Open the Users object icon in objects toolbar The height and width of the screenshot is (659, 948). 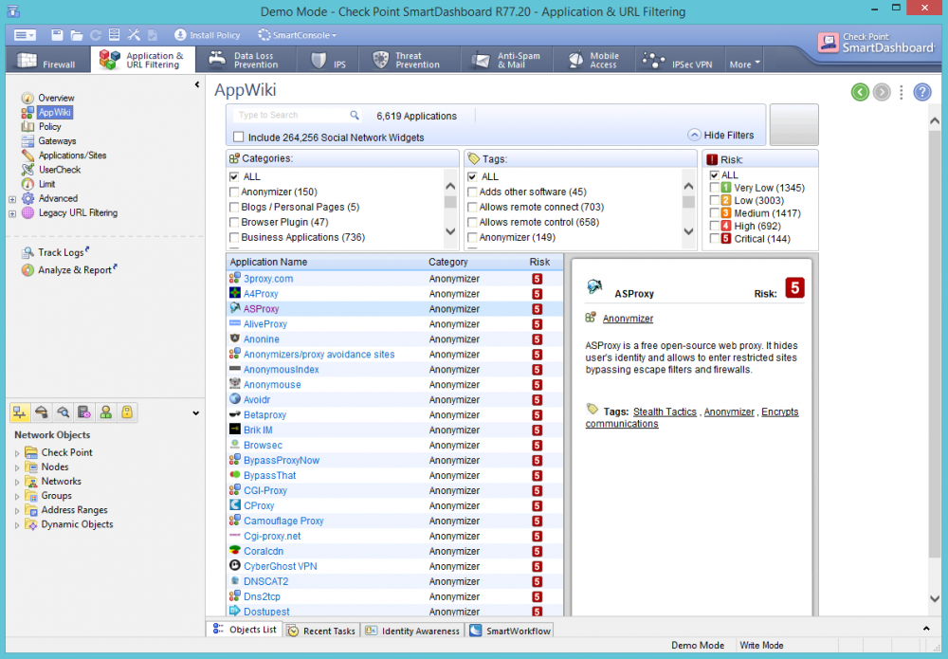105,412
